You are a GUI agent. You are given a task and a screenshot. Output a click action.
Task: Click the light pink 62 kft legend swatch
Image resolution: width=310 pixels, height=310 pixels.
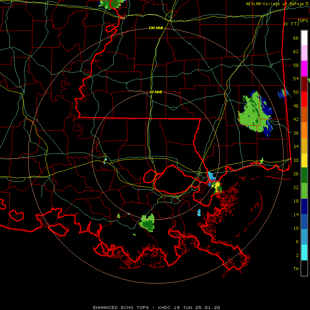click(304, 53)
